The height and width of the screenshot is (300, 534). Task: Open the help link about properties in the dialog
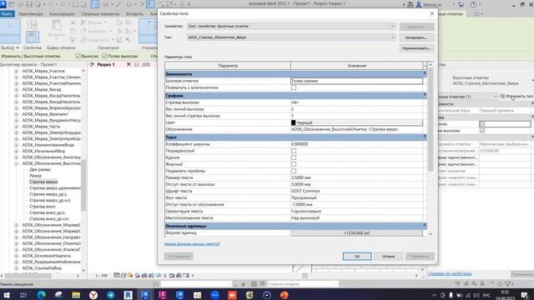[x=192, y=244]
